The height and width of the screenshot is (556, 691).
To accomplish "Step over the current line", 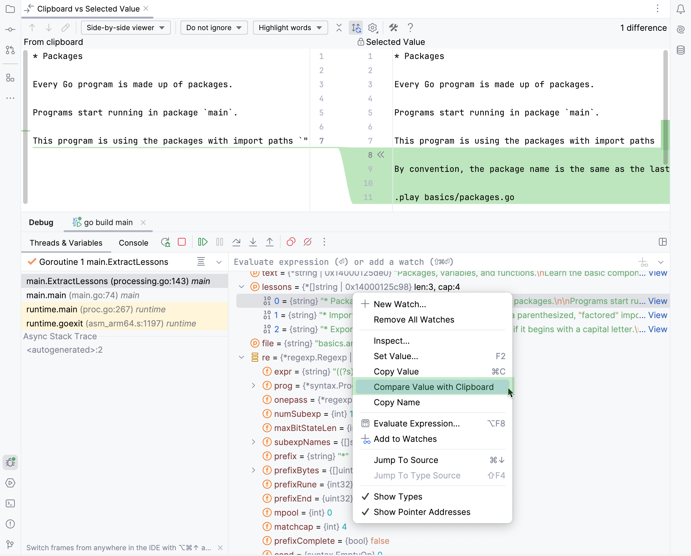I will [x=236, y=242].
